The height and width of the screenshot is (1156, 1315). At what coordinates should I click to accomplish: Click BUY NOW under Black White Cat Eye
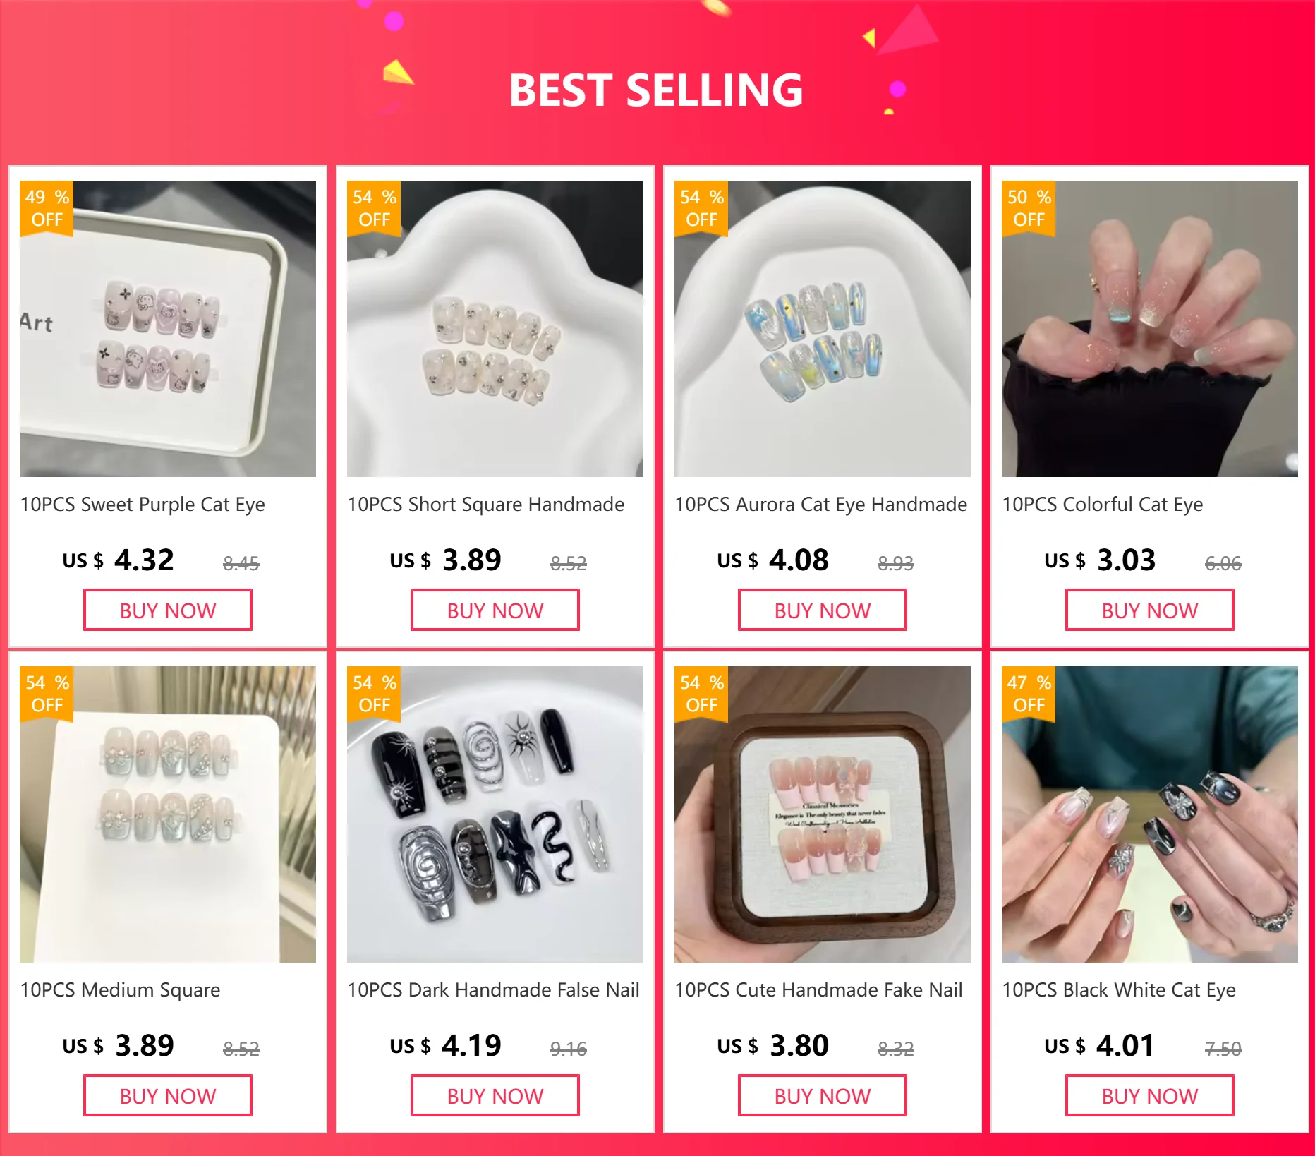[1150, 1095]
